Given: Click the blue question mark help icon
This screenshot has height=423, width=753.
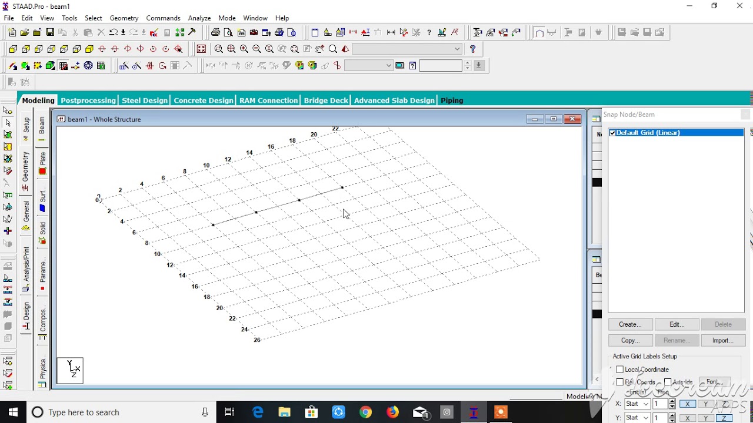Looking at the screenshot, I should click(x=472, y=49).
